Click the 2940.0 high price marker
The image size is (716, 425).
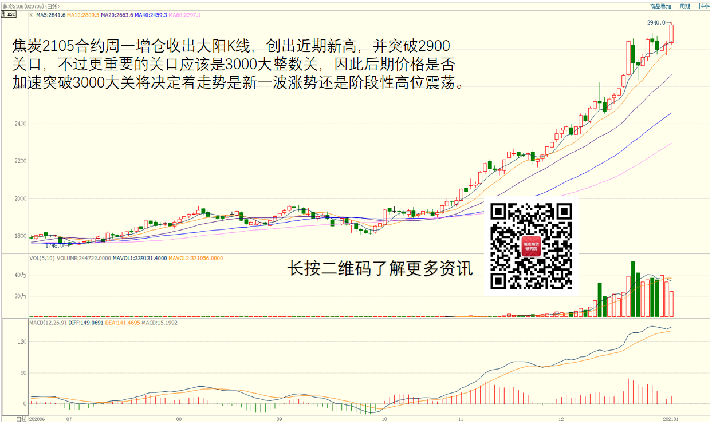(656, 23)
